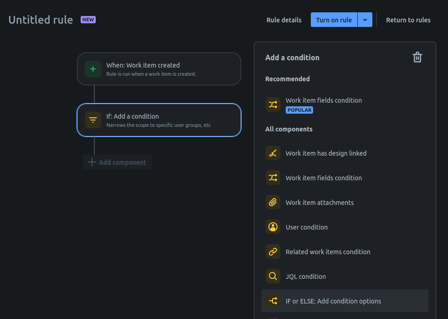Screen dimensions: 448x319
Task: Click the green plus trigger icon
Action: click(93, 68)
